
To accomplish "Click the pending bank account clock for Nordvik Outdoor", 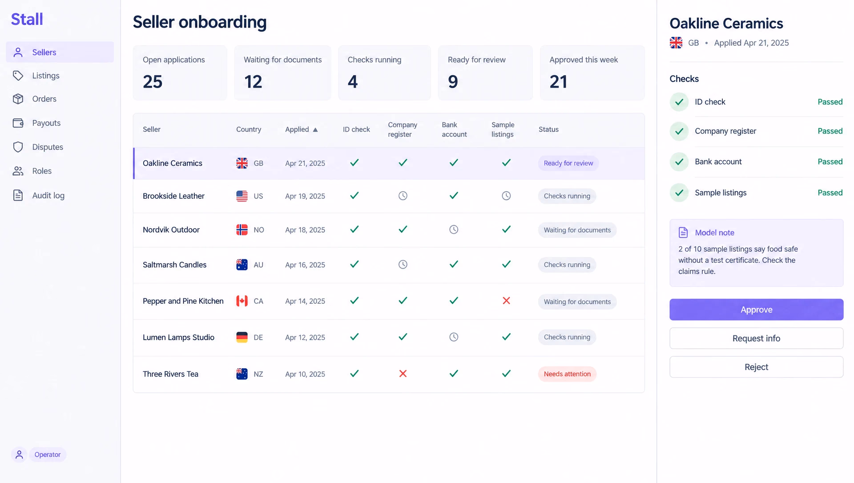I will [454, 229].
